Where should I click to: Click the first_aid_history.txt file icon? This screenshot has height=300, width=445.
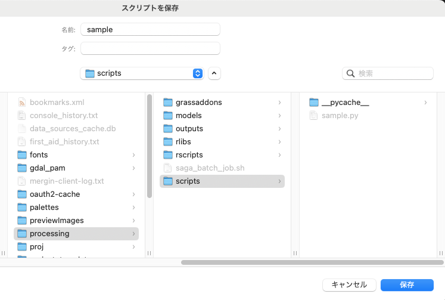pos(22,142)
